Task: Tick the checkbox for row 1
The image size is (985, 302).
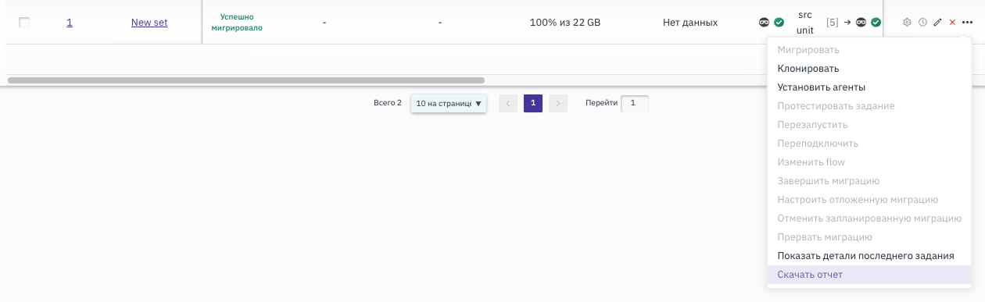Action: coord(24,23)
